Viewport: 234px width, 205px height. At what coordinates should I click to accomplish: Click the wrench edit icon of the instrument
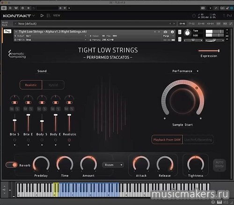7,31
